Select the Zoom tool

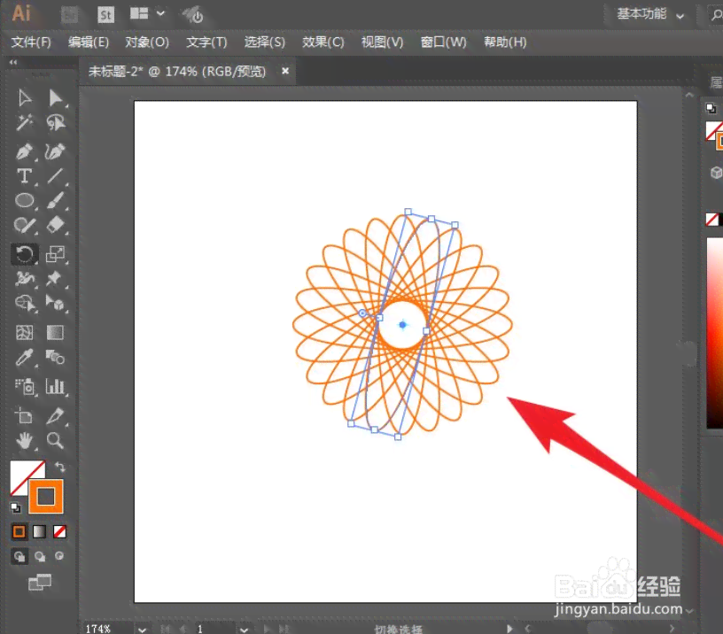pyautogui.click(x=55, y=441)
